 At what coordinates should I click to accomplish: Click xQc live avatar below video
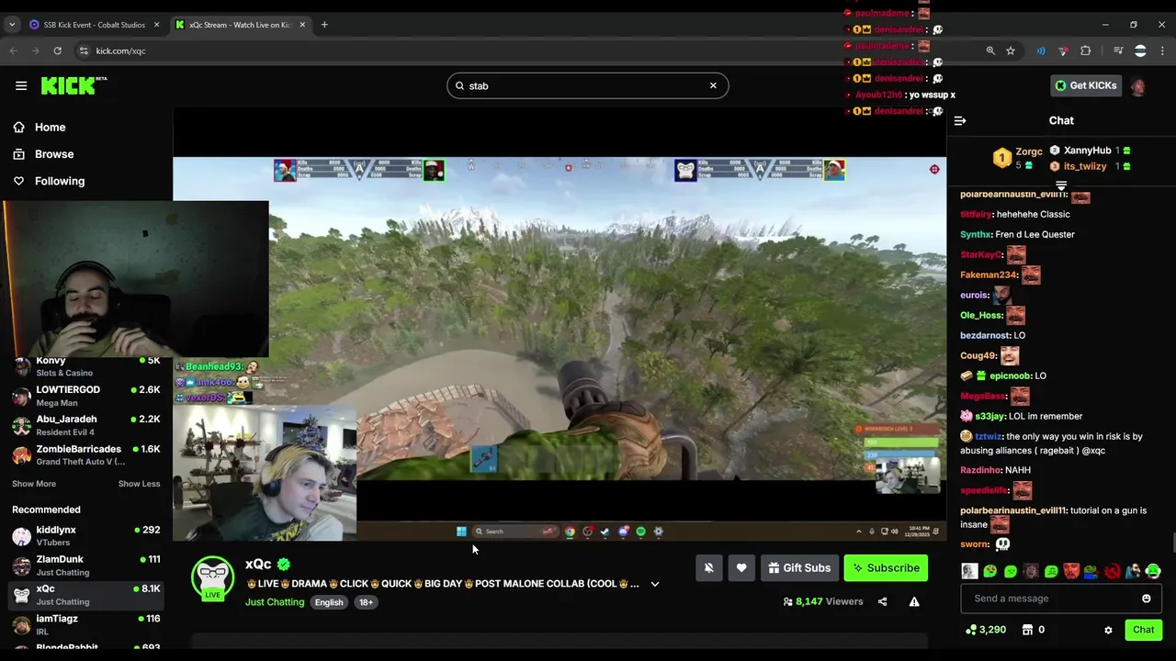(212, 577)
